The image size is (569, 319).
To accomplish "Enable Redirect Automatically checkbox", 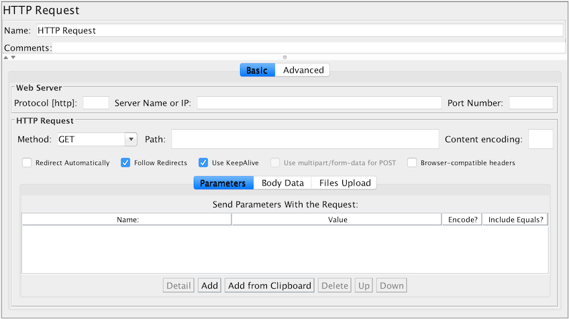I will 27,163.
